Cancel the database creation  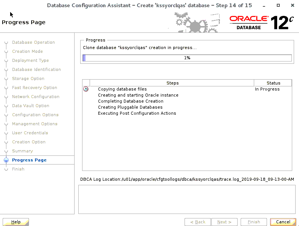[x=283, y=222]
